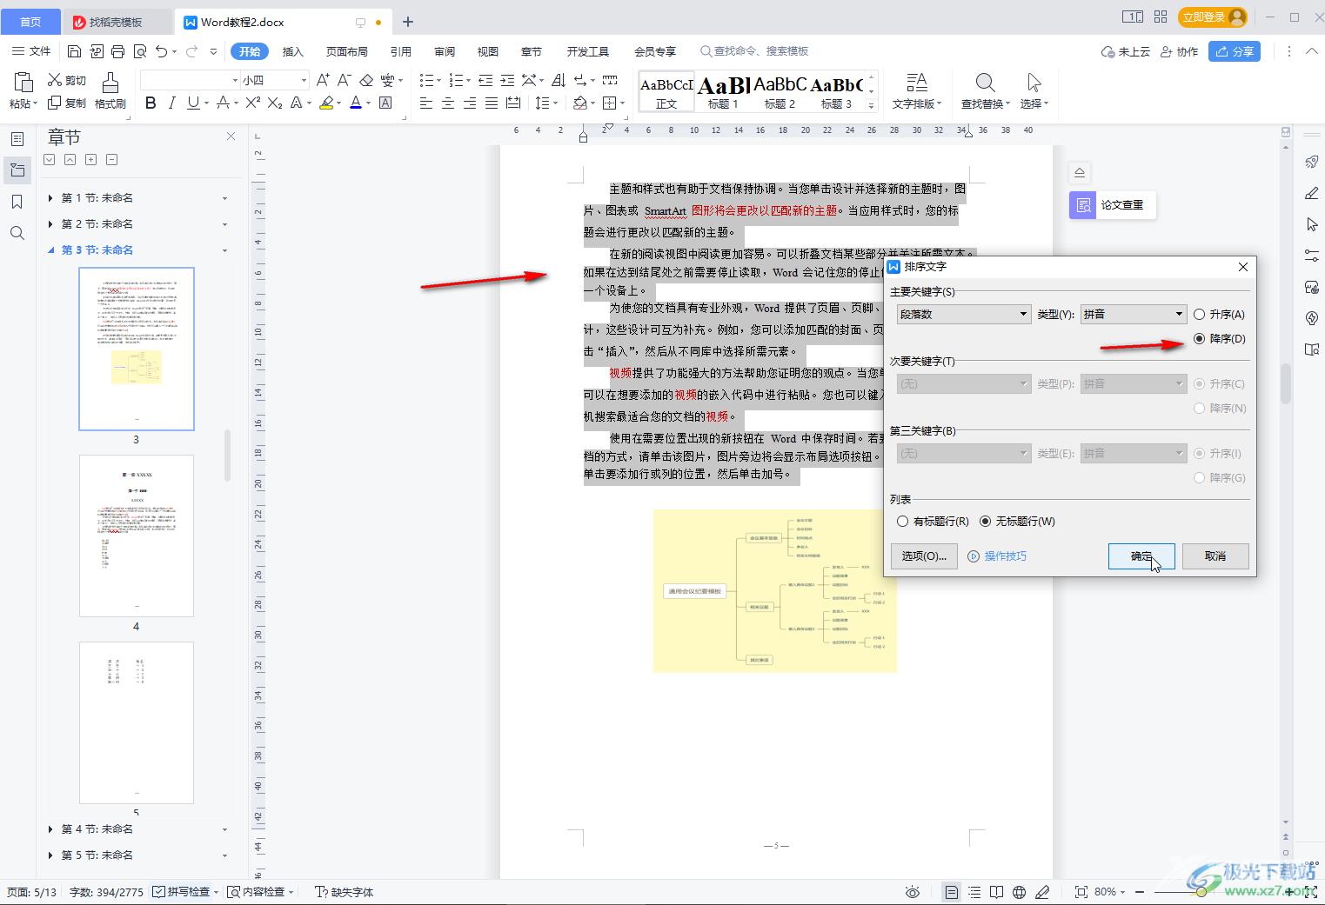Expand 第 5 节: 未命名 section
The width and height of the screenshot is (1325, 905).
point(50,855)
